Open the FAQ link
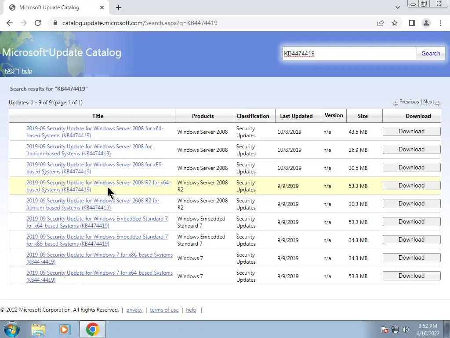The width and height of the screenshot is (450, 338). coord(10,71)
